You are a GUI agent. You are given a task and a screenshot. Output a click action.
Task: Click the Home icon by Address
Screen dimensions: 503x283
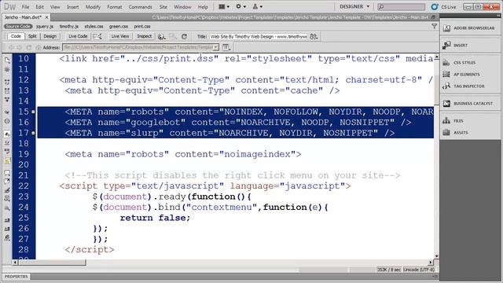(39, 47)
